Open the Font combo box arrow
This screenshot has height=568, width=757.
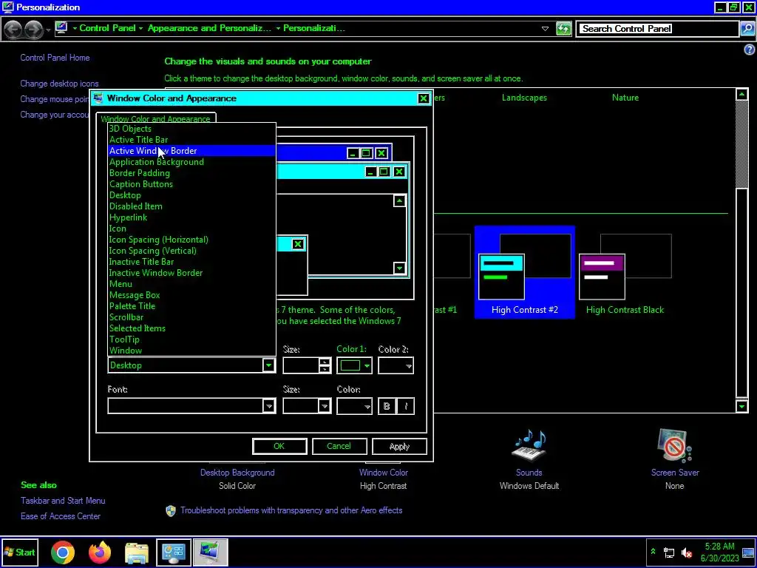(x=269, y=406)
